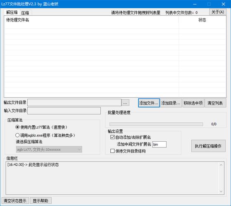This screenshot has height=206, width=231.
Task: Minimize the Lz77 window
Action: pos(195,4)
